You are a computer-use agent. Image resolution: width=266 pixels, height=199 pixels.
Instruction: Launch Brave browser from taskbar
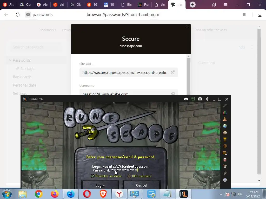(103, 194)
